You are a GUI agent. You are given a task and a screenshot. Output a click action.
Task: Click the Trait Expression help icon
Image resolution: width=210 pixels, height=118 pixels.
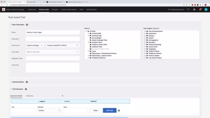26,89
